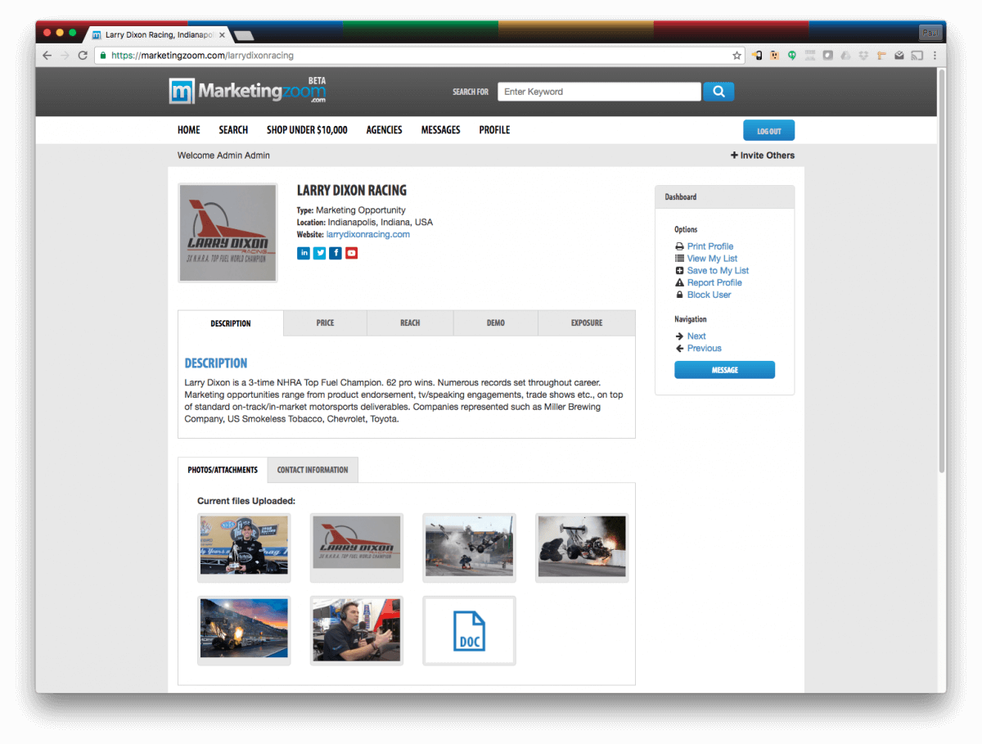Click the blue Message button
The width and height of the screenshot is (982, 744).
coord(724,370)
